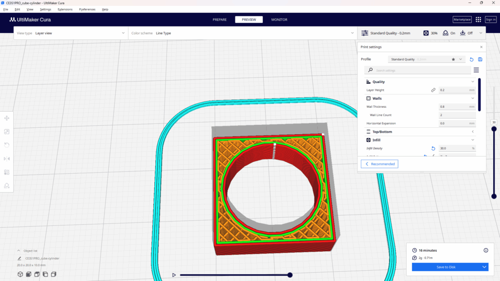Screen dimensions: 500x281
Task: Select the Move tool in the left toolbar
Action: [x=7, y=118]
